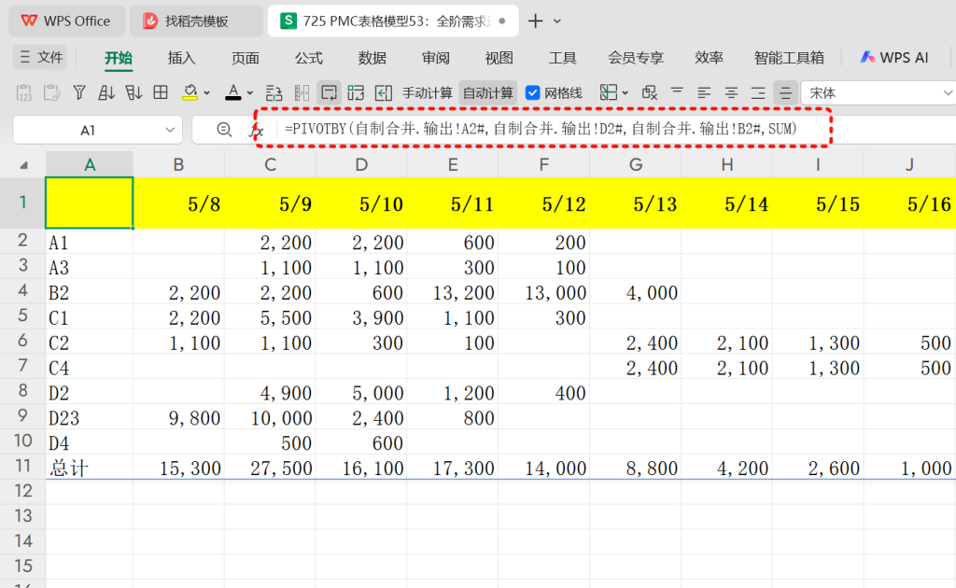Open the fill color dropdown arrow
This screenshot has height=588, width=956.
pyautogui.click(x=206, y=93)
